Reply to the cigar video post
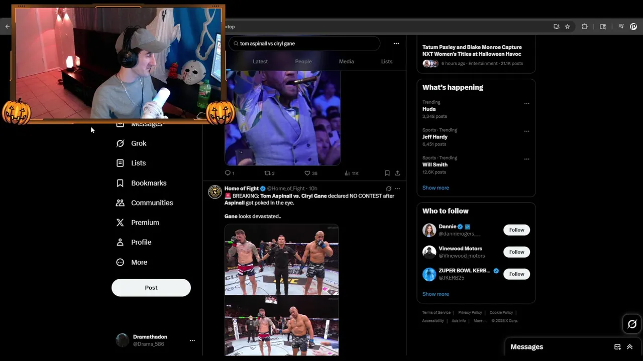This screenshot has width=643, height=361. pos(229,173)
